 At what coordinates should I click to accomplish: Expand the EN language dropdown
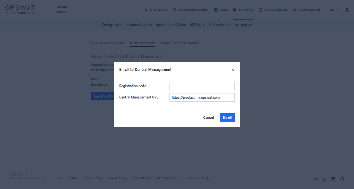click(x=335, y=10)
